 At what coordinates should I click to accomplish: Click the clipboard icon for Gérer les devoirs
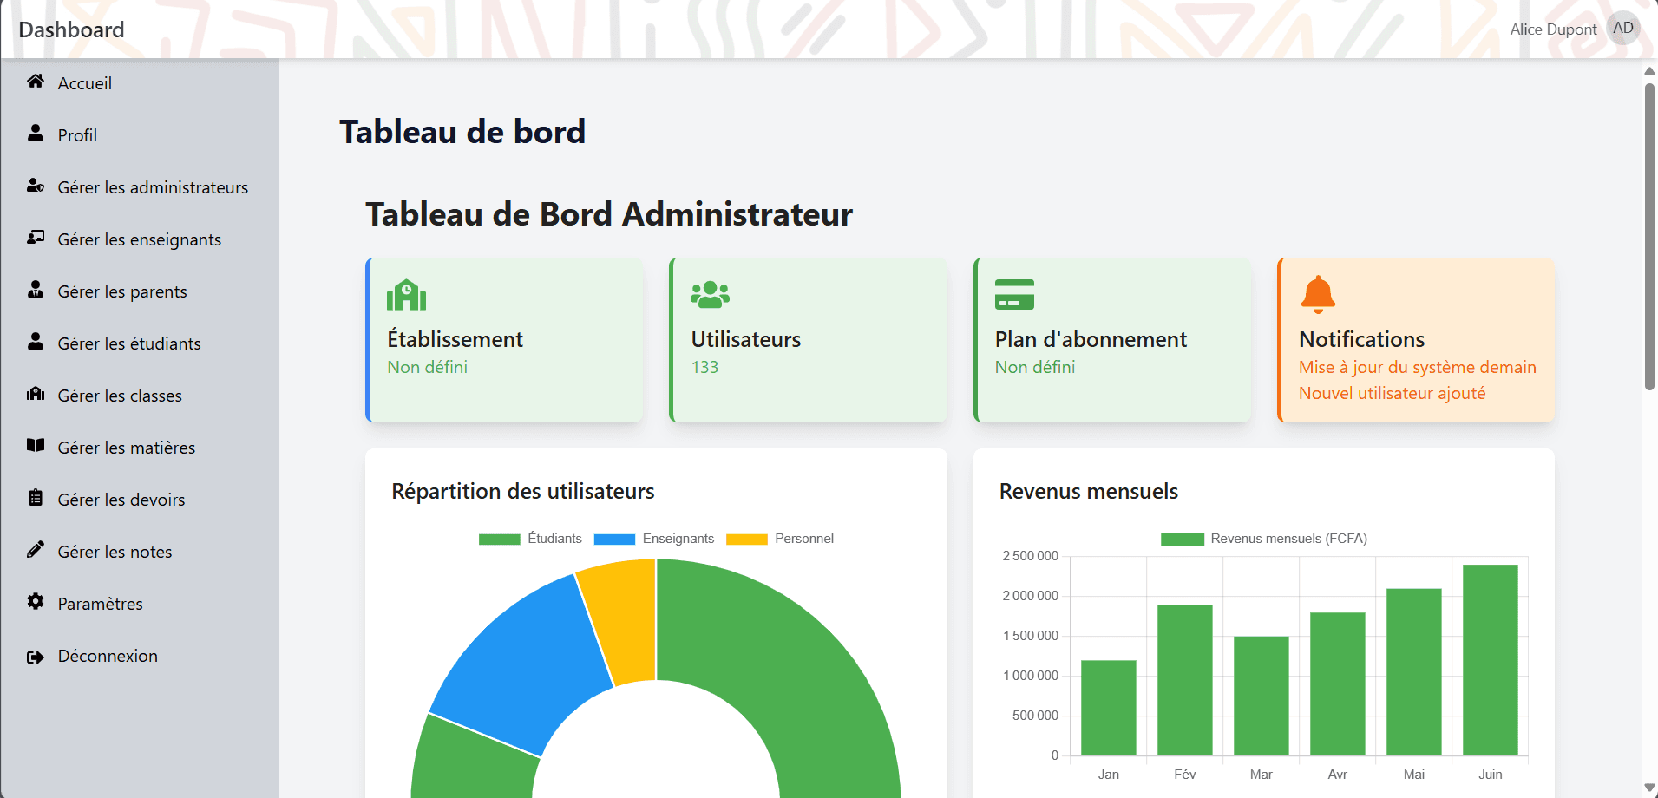click(x=36, y=498)
